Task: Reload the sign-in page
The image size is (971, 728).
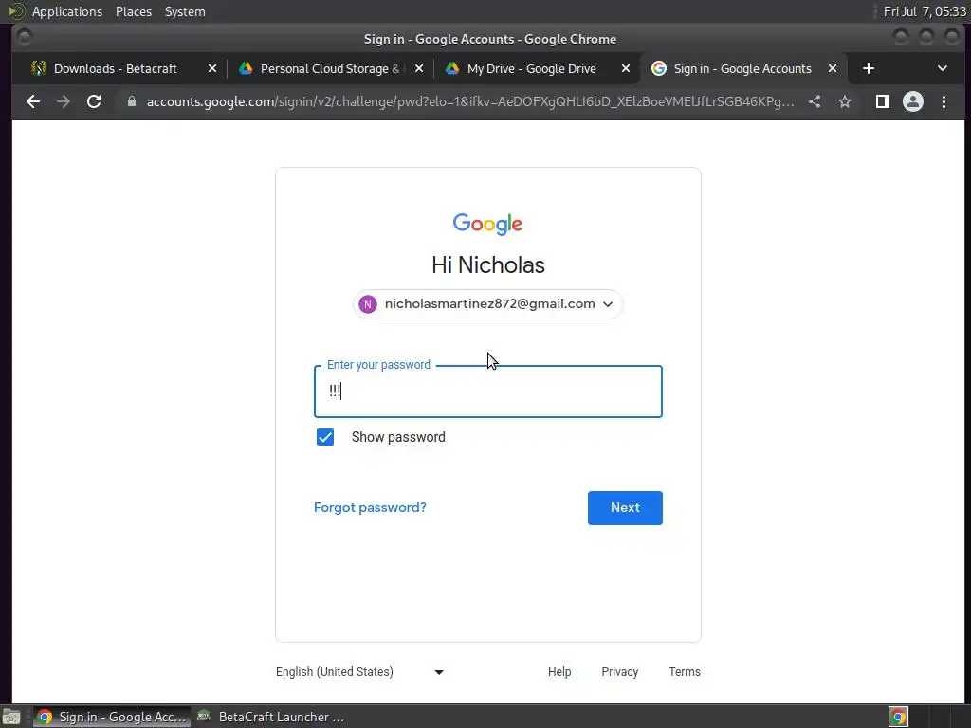Action: click(x=94, y=101)
